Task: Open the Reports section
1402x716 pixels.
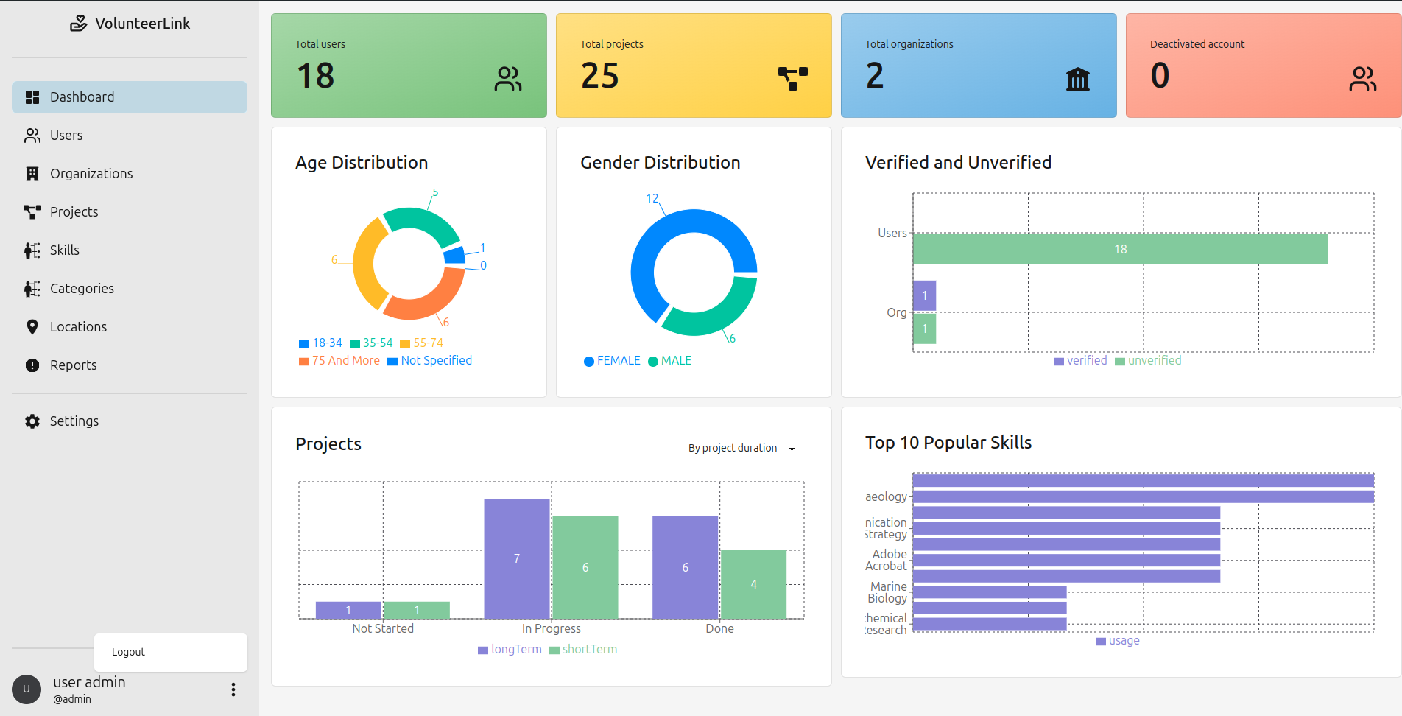Action: (130, 365)
